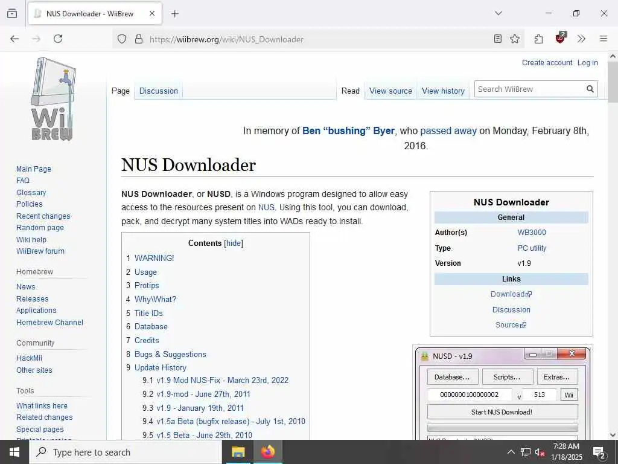Open a new browser tab

pos(175,14)
